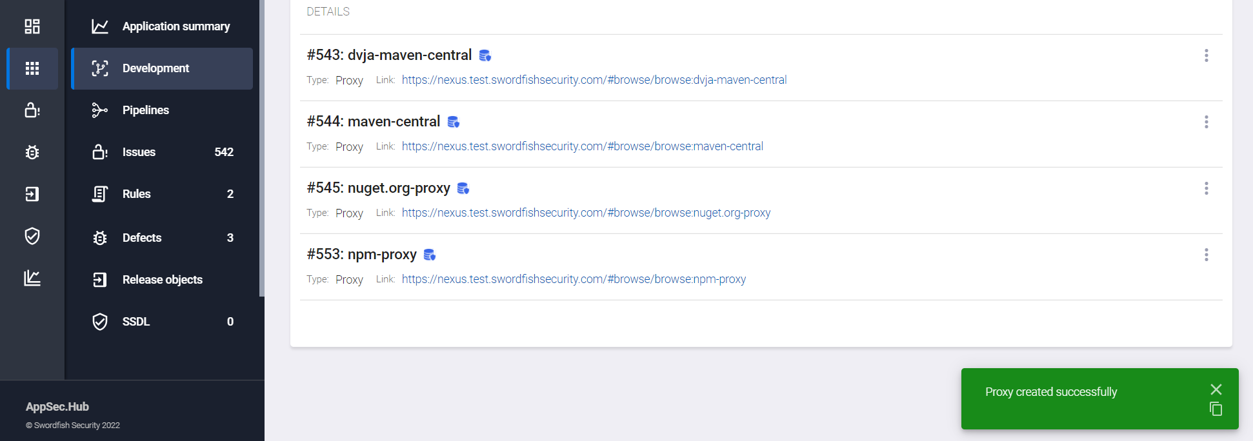
Task: Copy the notification text via copy icon
Action: [x=1216, y=409]
